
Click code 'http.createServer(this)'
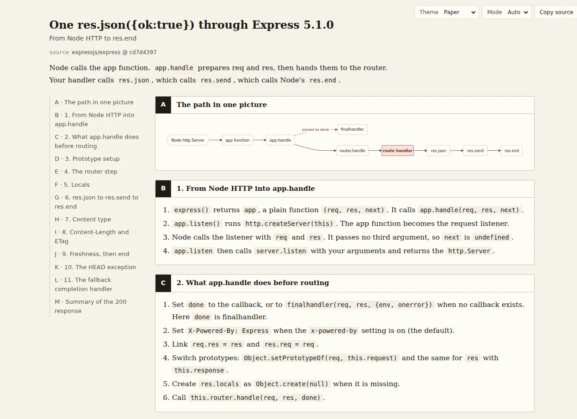(x=289, y=224)
